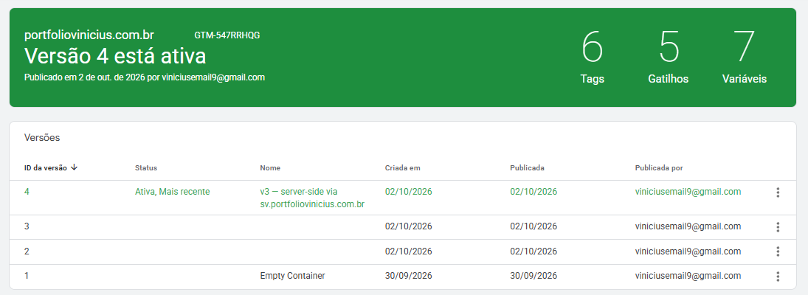Image resolution: width=808 pixels, height=295 pixels.
Task: Click the Nome column header
Action: (x=270, y=168)
